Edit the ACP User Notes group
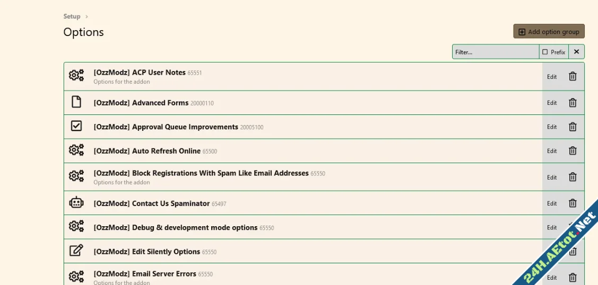Viewport: 598px width, 285px height. [x=552, y=77]
